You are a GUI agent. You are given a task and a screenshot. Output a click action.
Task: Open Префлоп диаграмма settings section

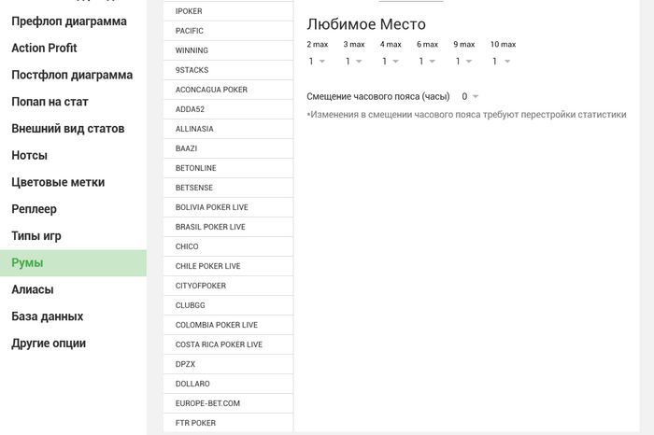tap(73, 21)
